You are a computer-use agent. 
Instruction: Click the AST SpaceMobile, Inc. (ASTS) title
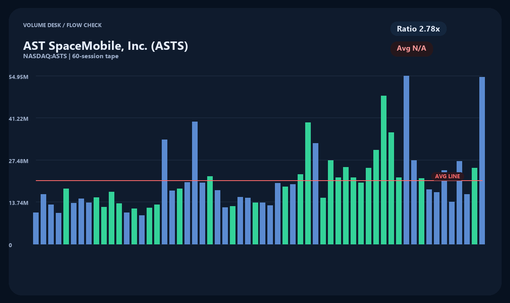(106, 46)
